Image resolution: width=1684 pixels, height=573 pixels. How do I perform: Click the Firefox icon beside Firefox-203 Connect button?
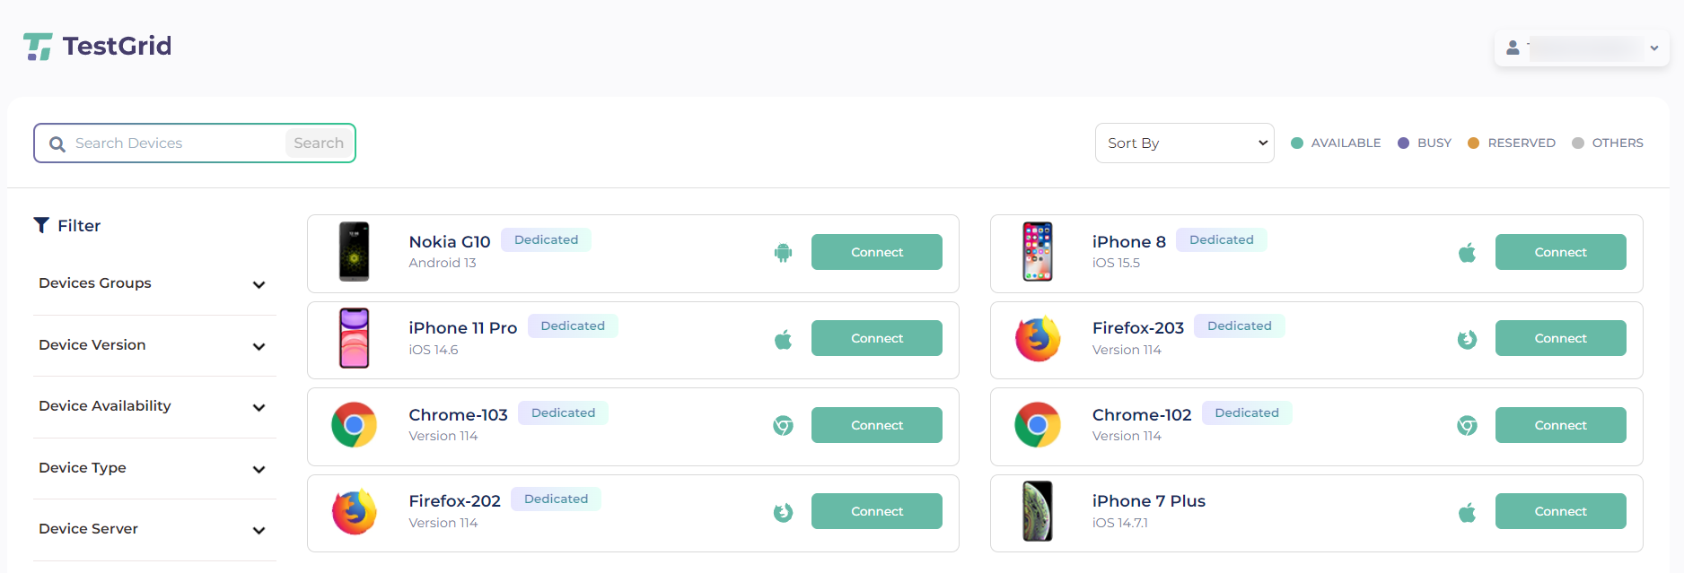pyautogui.click(x=1467, y=339)
